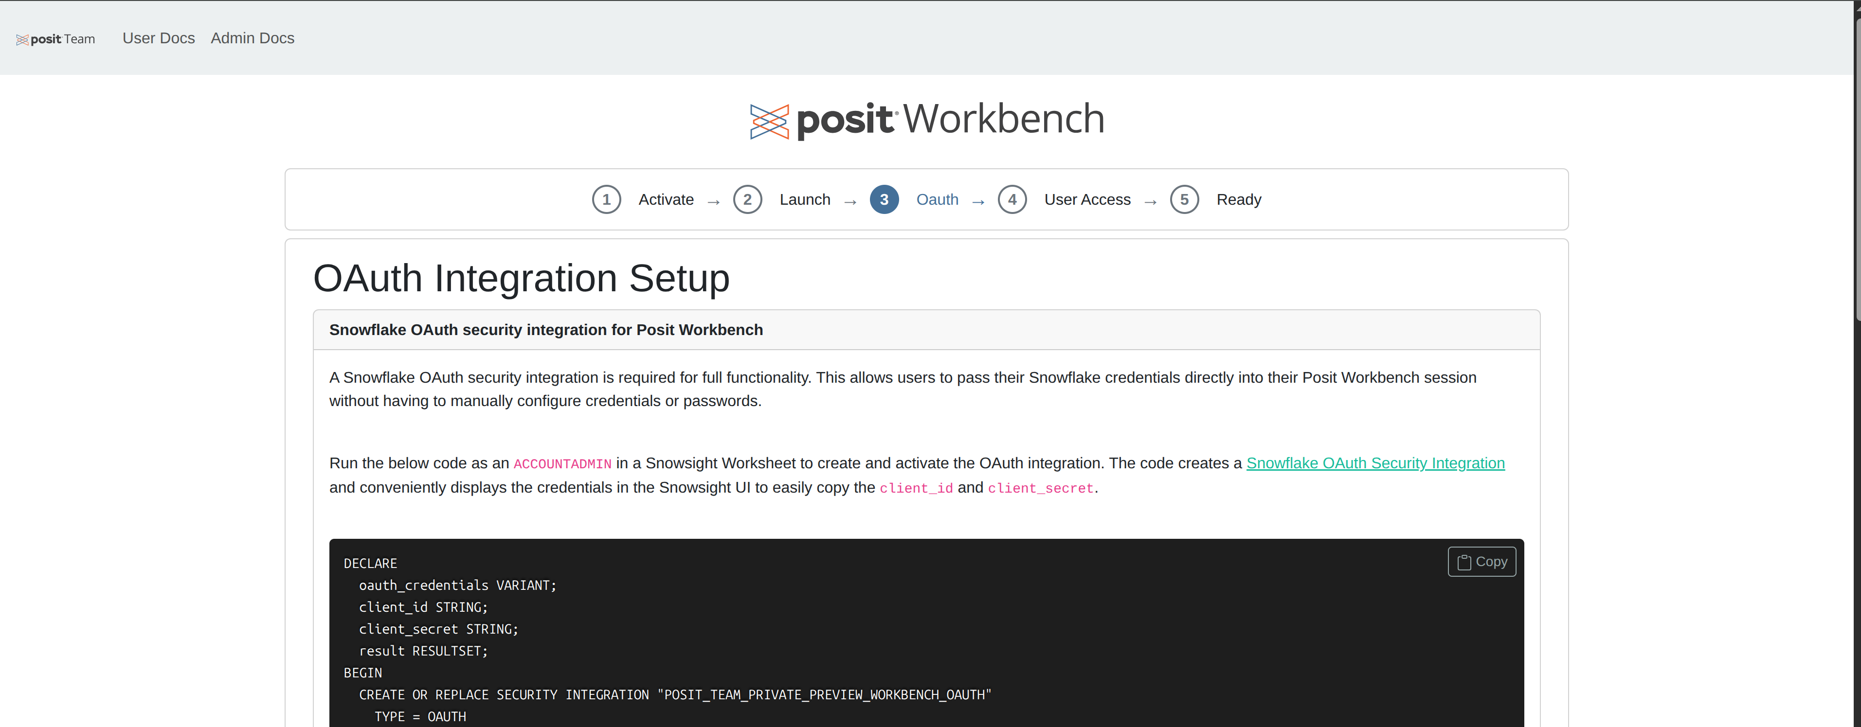Click the highlighted step 3 circle
Screen dimensions: 1861x727
884,200
